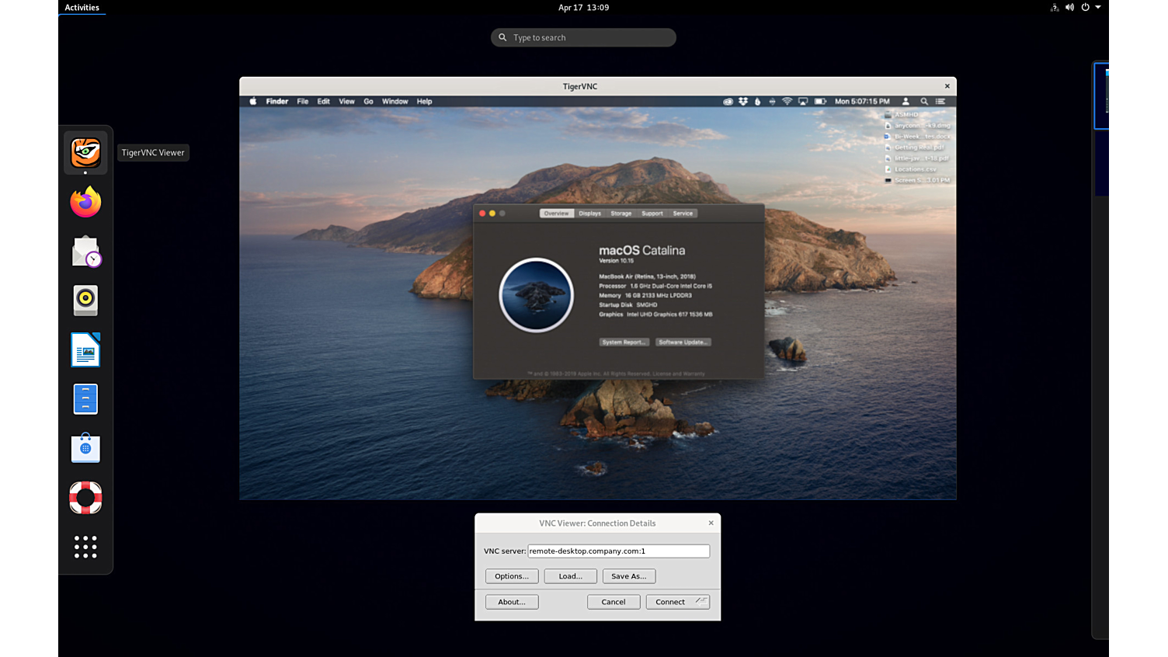Open the Help lifebuoy icon
This screenshot has width=1168, height=657.
[x=85, y=498]
